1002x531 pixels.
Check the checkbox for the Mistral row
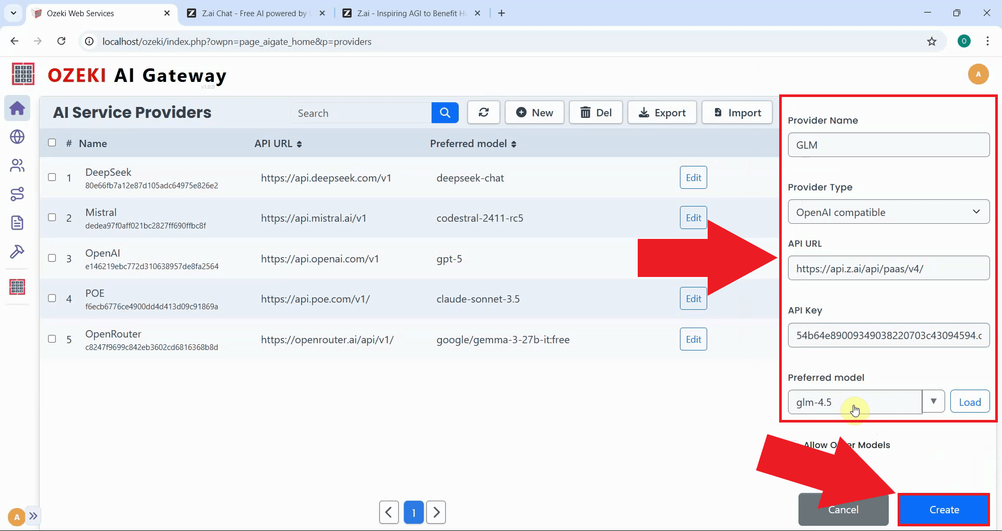click(x=52, y=218)
